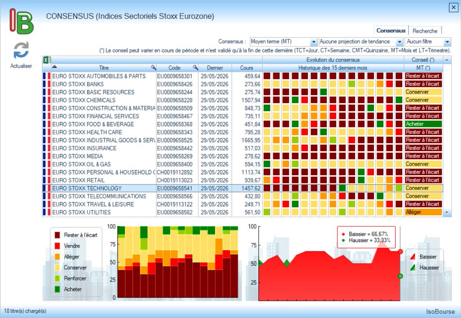Open the magnifier search in Titre header
This screenshot has width=461, height=318.
coord(153,68)
